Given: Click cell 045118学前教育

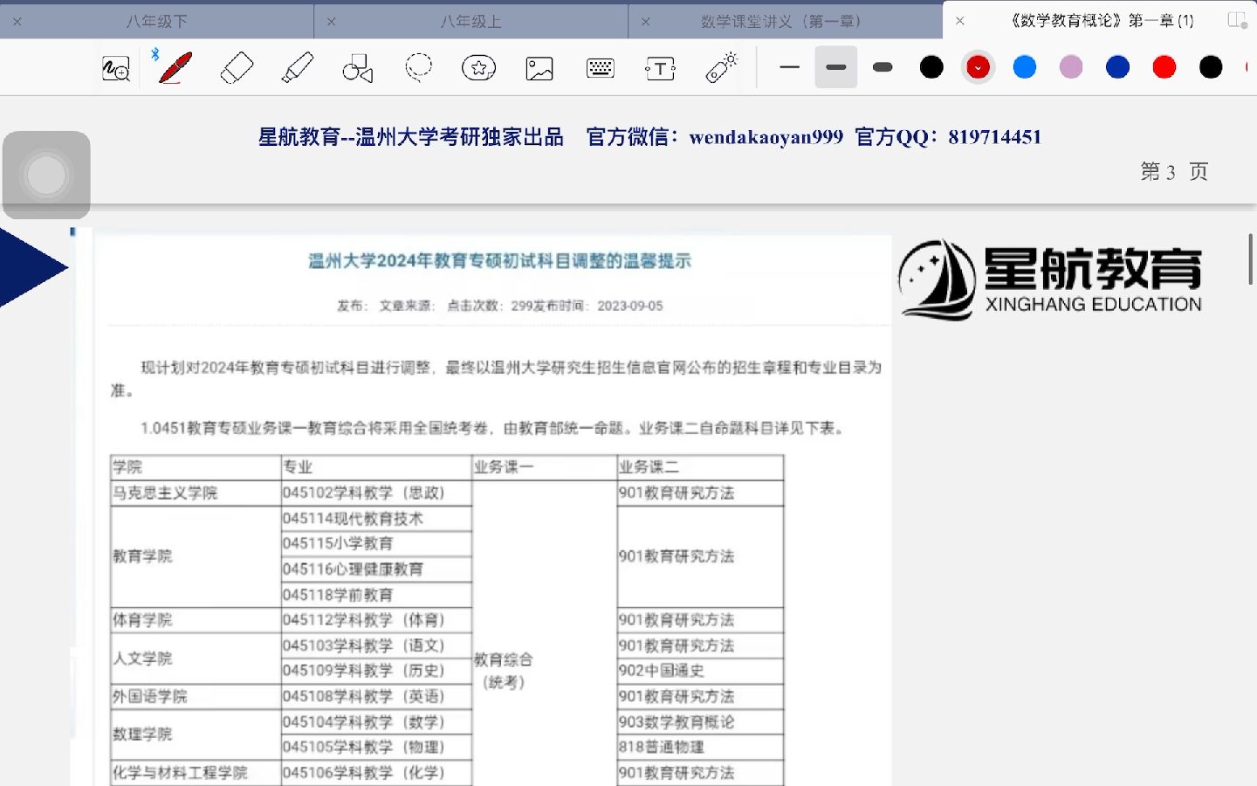Looking at the screenshot, I should coord(376,595).
